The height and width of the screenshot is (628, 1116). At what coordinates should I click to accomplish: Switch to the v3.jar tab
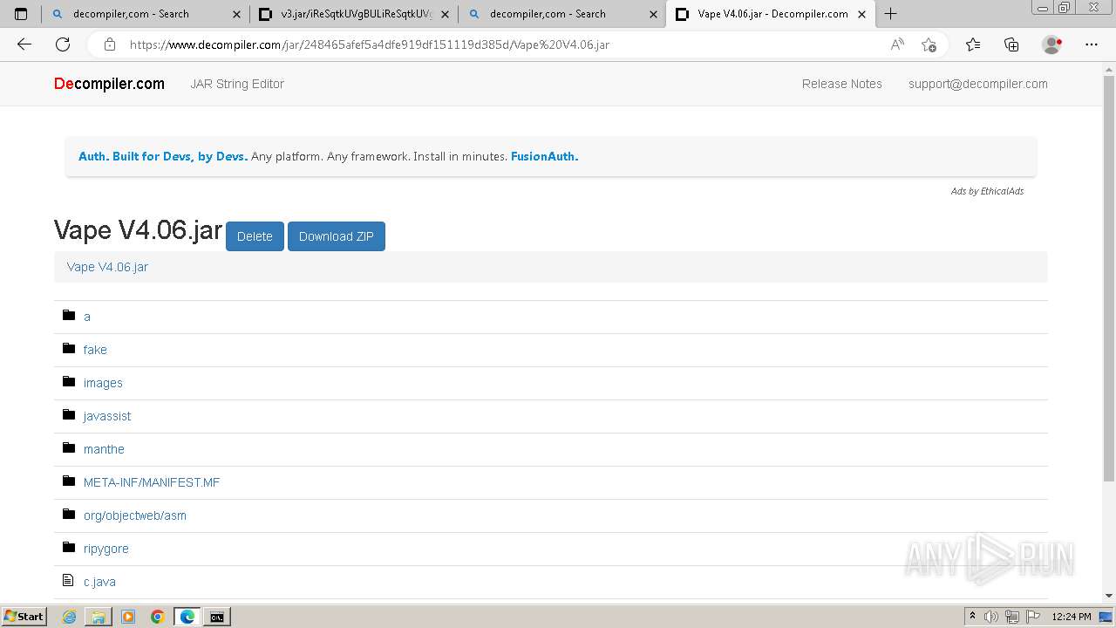point(354,14)
